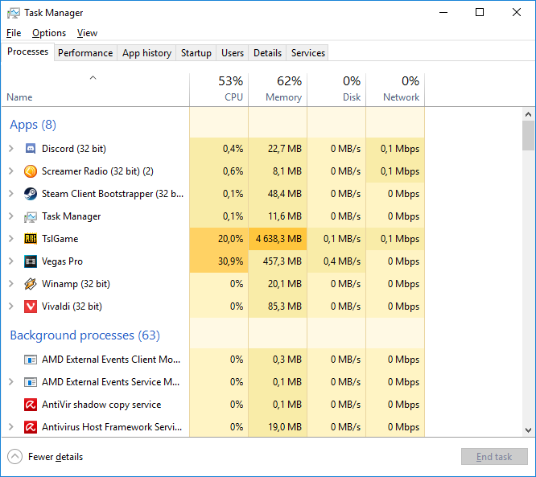Click AMD External Events Service Module icon
The height and width of the screenshot is (477, 536).
(31, 382)
